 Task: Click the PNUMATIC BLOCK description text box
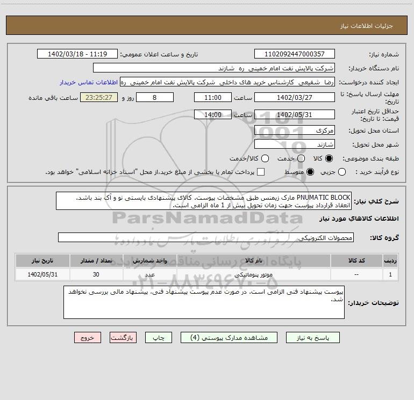(x=204, y=201)
